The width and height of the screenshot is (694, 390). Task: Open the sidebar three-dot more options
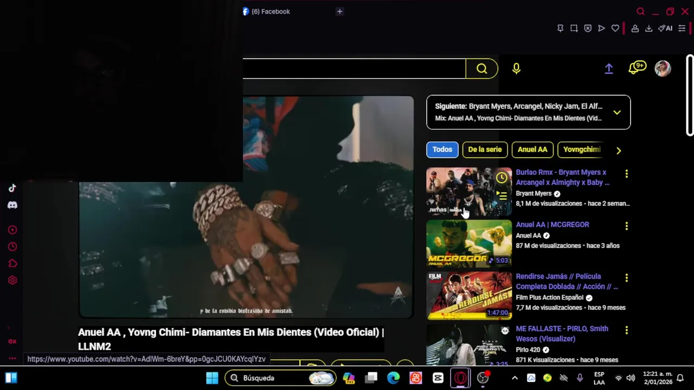[12, 358]
